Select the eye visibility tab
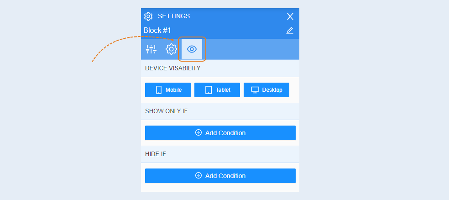Viewport: 449px width, 200px height. click(x=192, y=49)
